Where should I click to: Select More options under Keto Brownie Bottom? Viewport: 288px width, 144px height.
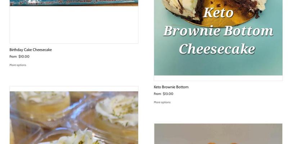pyautogui.click(x=162, y=102)
